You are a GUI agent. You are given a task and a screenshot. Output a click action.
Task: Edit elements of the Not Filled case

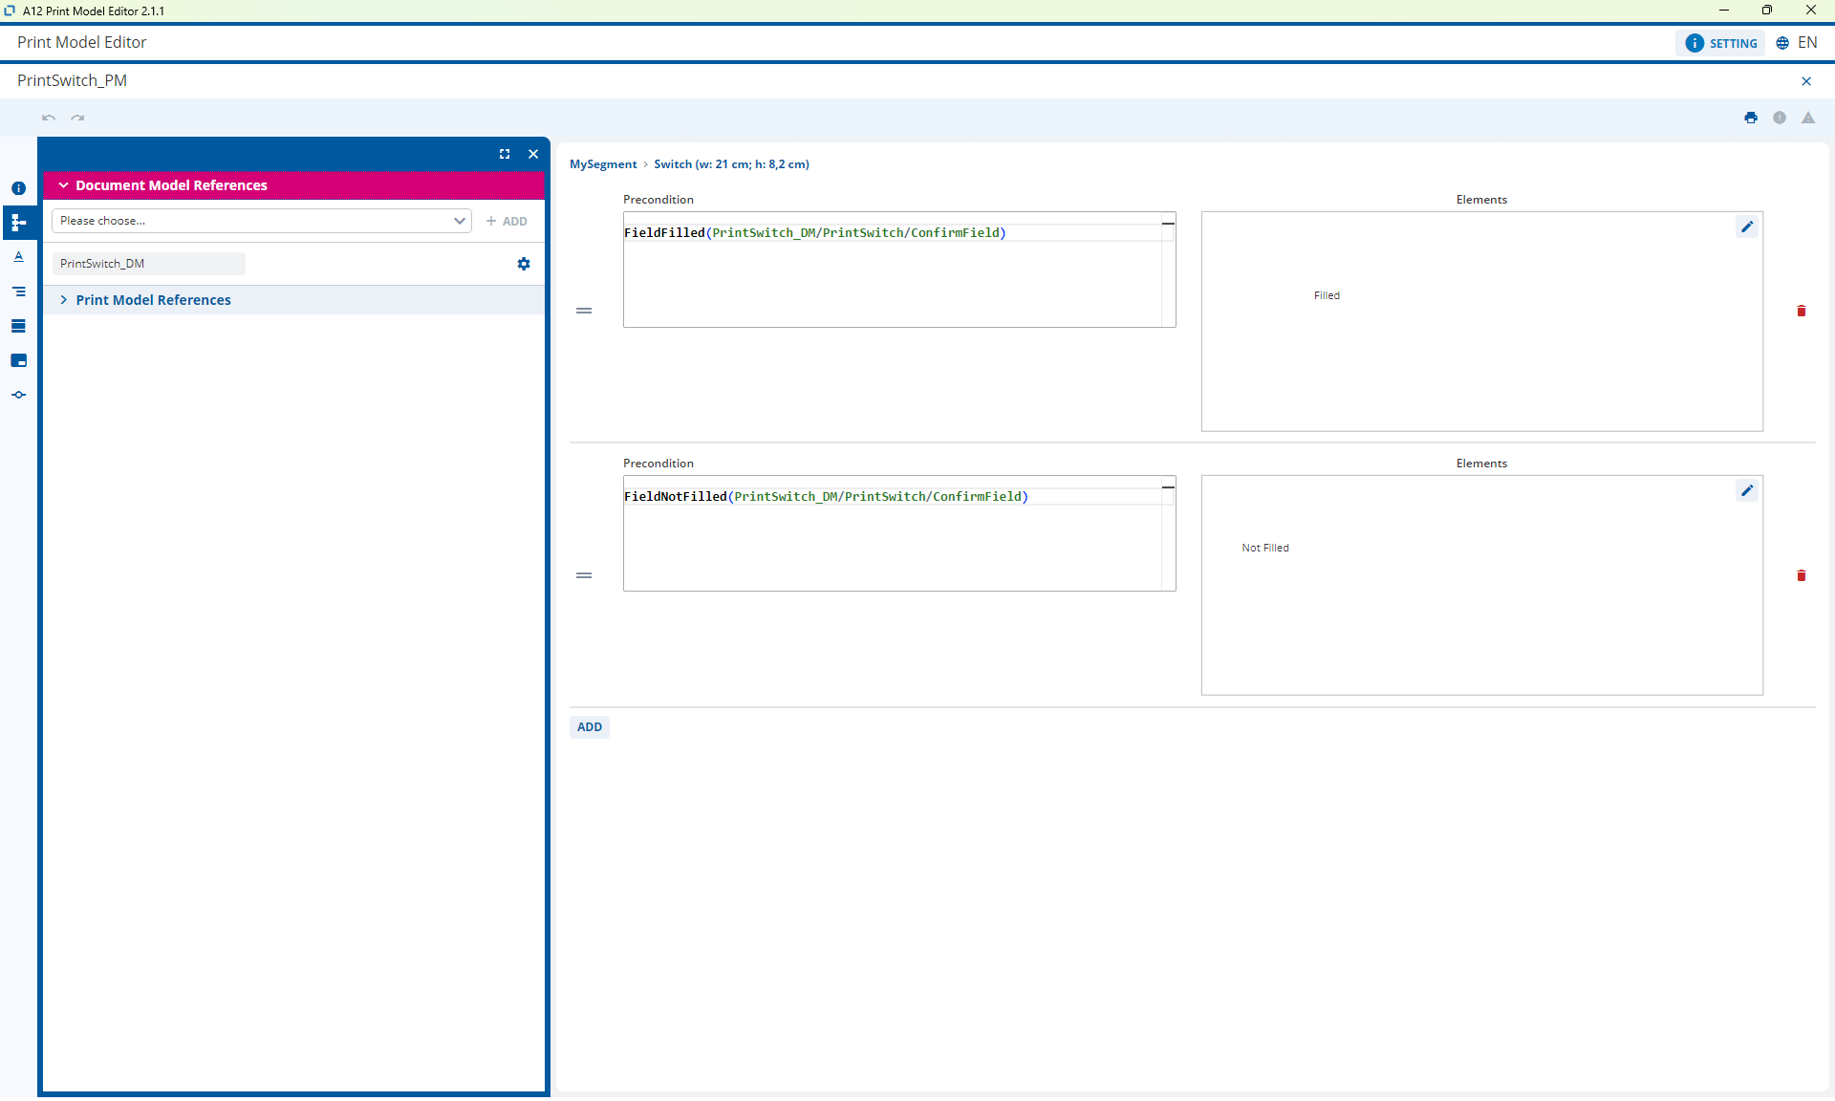pos(1747,490)
